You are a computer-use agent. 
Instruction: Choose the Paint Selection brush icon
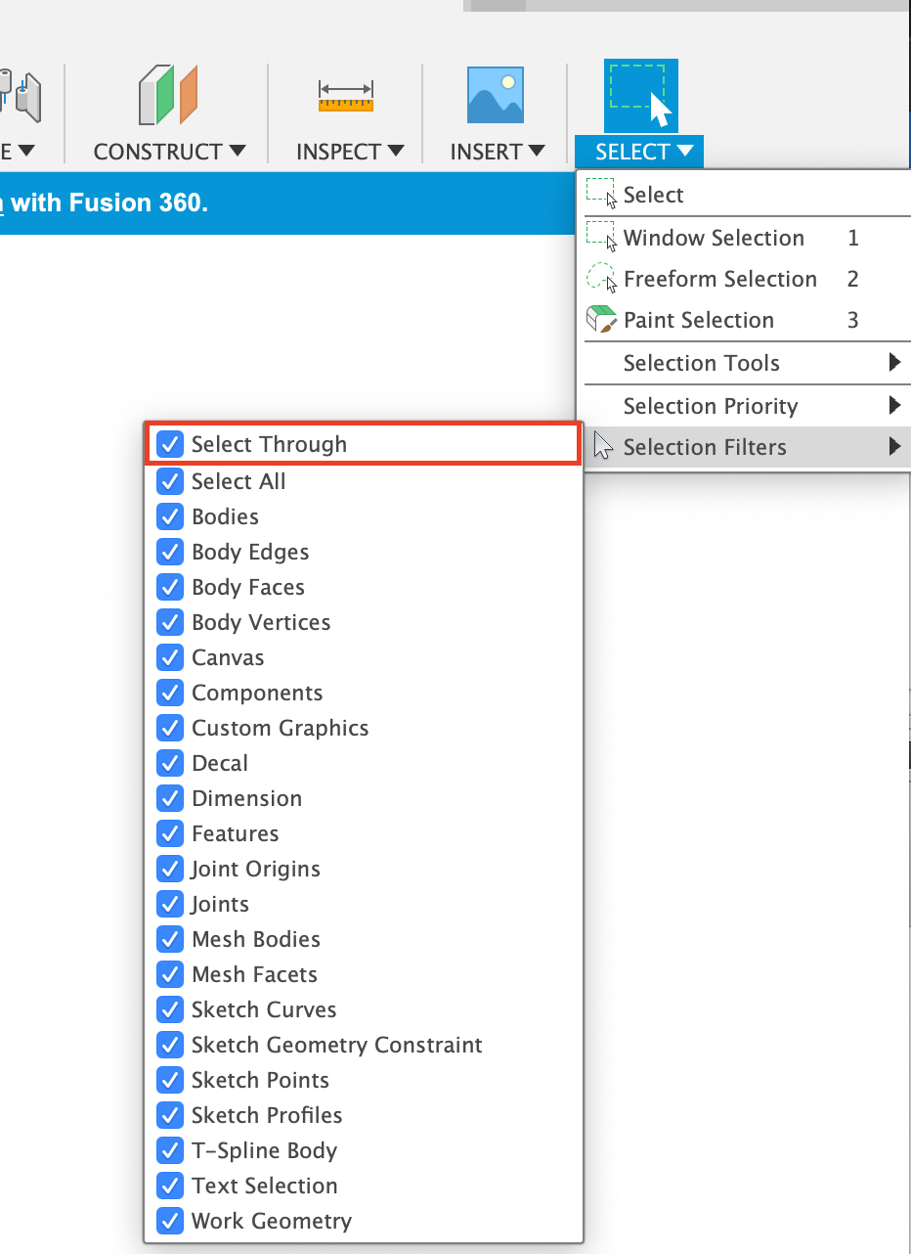[x=601, y=320]
